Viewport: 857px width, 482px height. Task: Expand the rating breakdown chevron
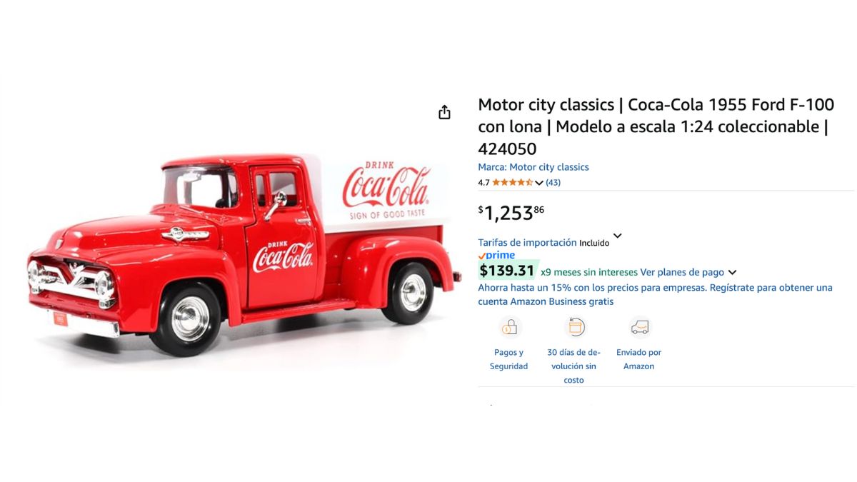tap(539, 183)
